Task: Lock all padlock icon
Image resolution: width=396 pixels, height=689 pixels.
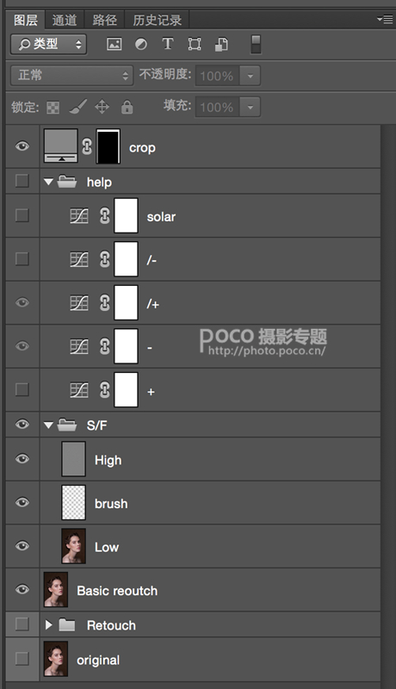Action: [127, 107]
